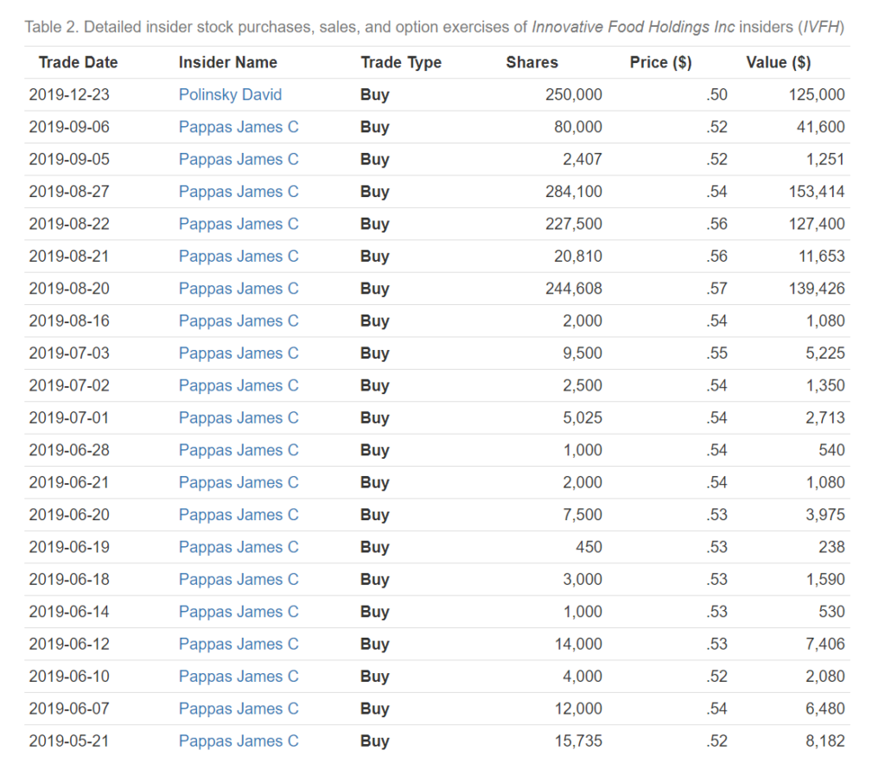This screenshot has width=885, height=763.
Task: Select the price .57 cell
Action: [x=716, y=289]
